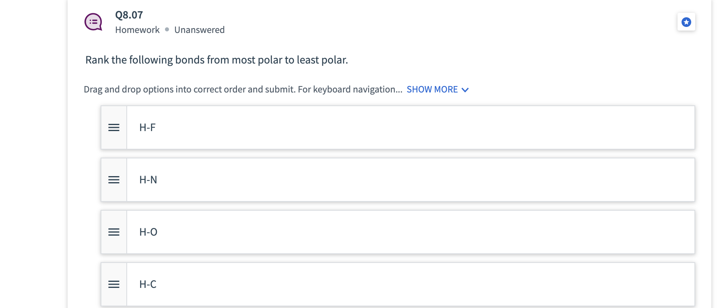The image size is (725, 308).
Task: Expand instructions via the SHOW MORE link
Action: click(432, 89)
